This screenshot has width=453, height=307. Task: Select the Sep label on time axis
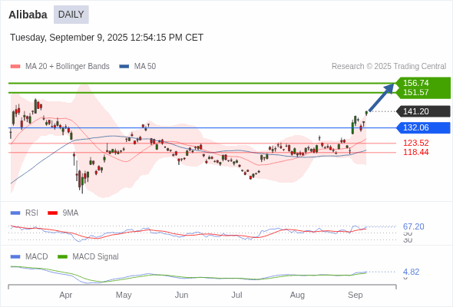pyautogui.click(x=355, y=295)
